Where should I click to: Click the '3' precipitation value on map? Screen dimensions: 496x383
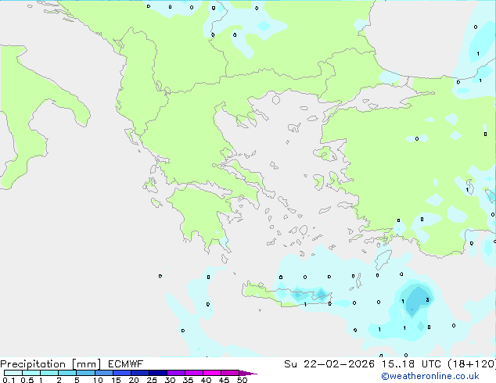pyautogui.click(x=427, y=300)
